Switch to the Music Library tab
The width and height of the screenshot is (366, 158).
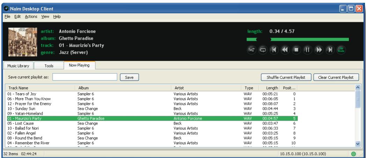pyautogui.click(x=18, y=66)
